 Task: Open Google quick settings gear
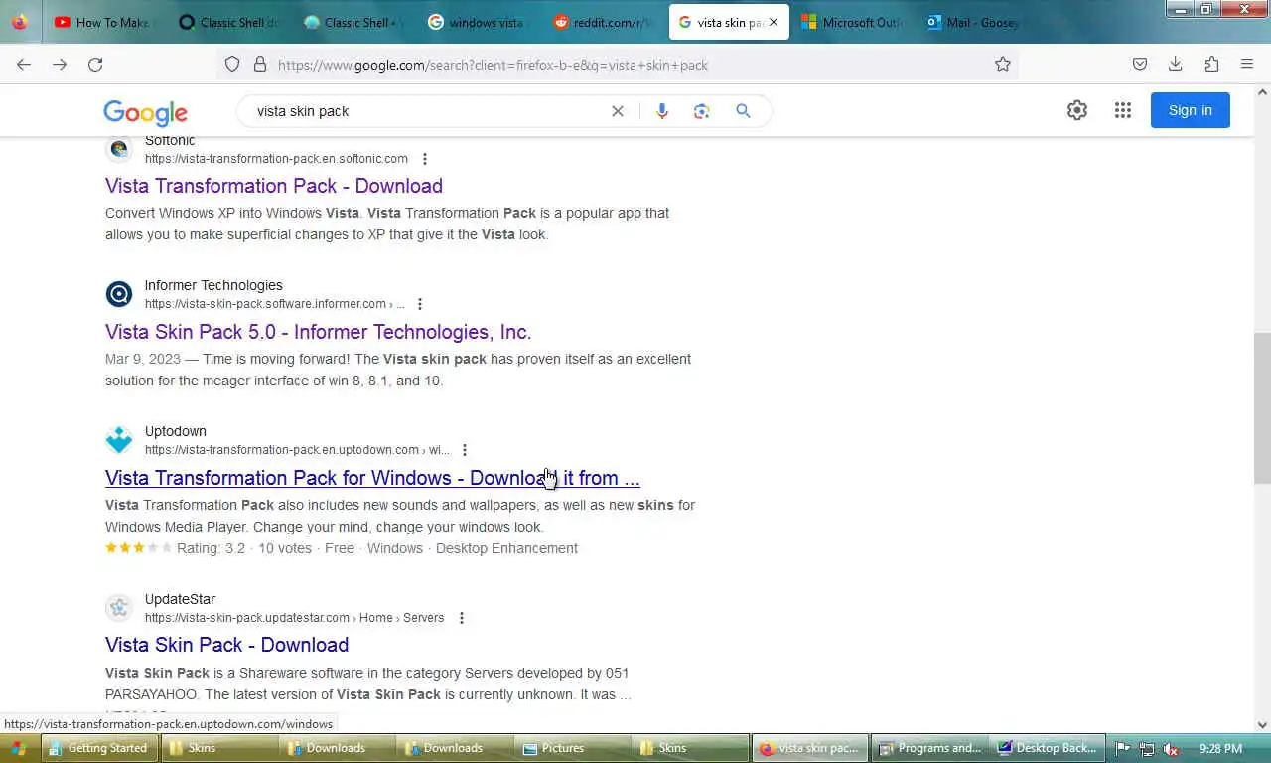(1077, 110)
